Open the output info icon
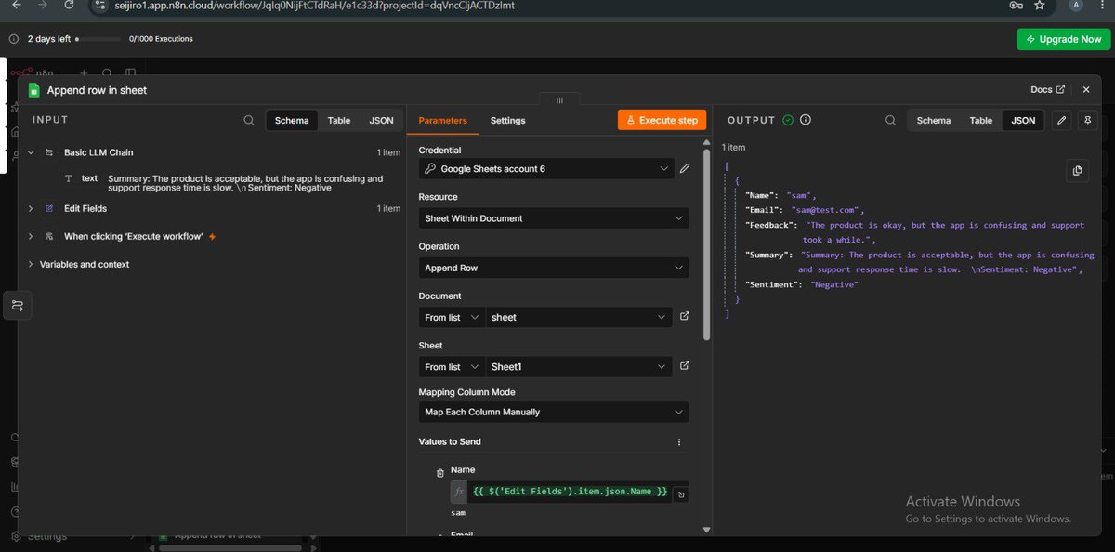Screen dimensions: 1115x552 click(x=806, y=120)
